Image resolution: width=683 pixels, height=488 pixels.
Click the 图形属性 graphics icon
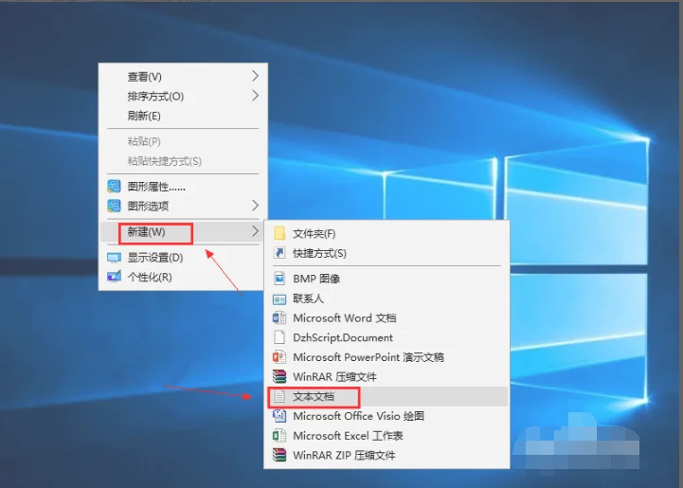114,187
